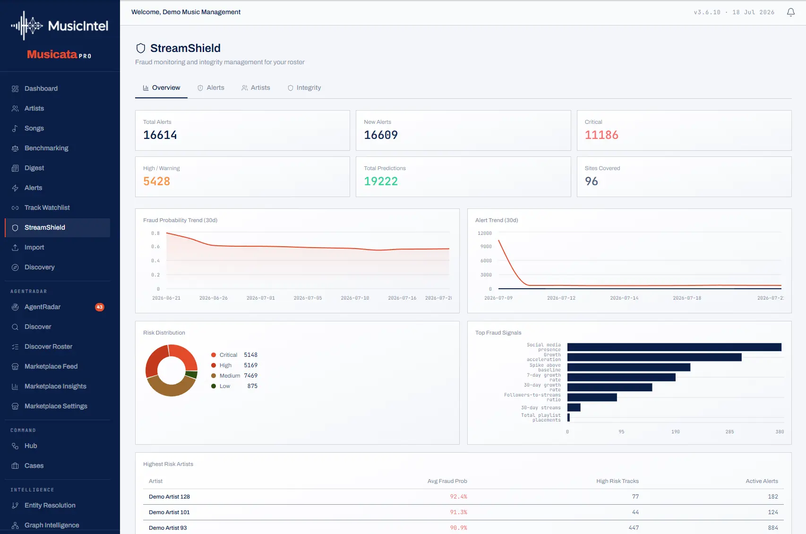Click the New Alerts 16609 value

tap(381, 135)
